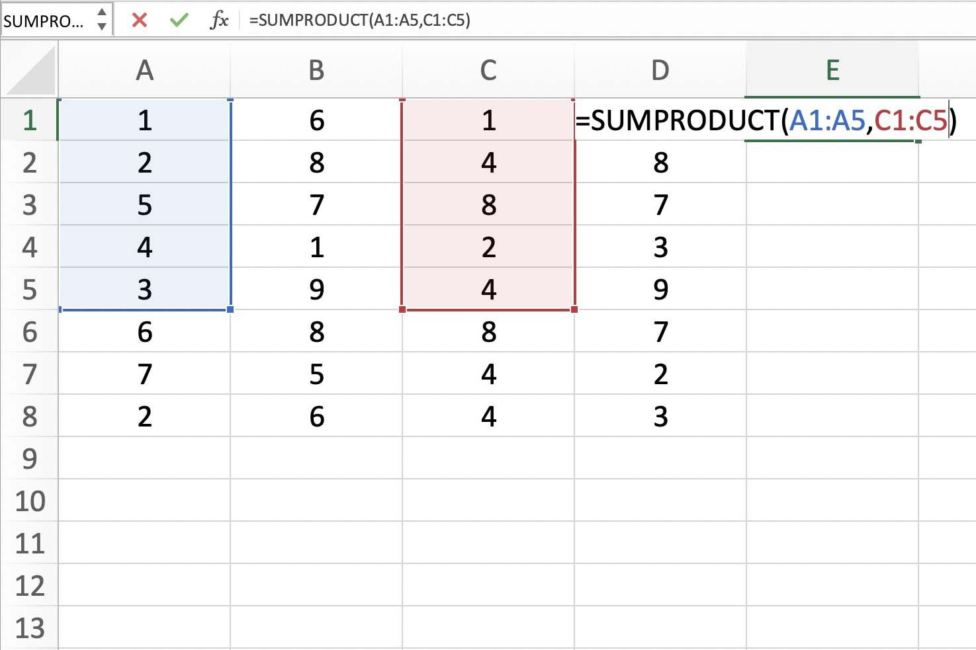Select row 13 header
Image resolution: width=976 pixels, height=650 pixels.
[x=29, y=627]
